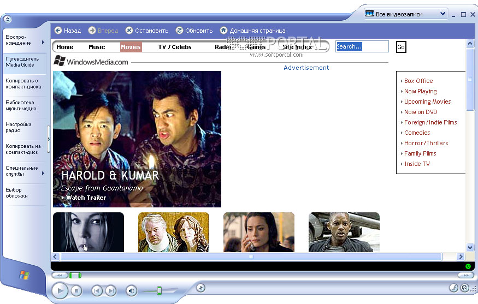Select the Home menu item

pyautogui.click(x=64, y=47)
